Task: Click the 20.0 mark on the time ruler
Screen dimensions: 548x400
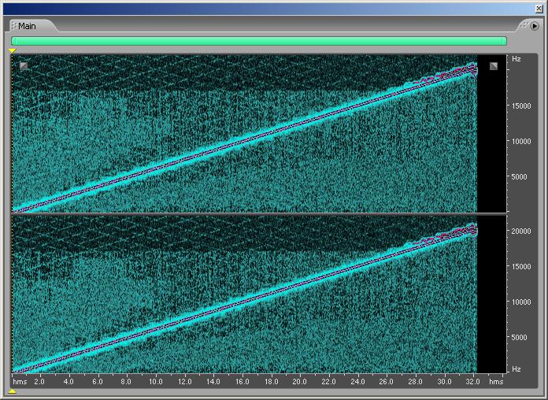Action: (299, 381)
